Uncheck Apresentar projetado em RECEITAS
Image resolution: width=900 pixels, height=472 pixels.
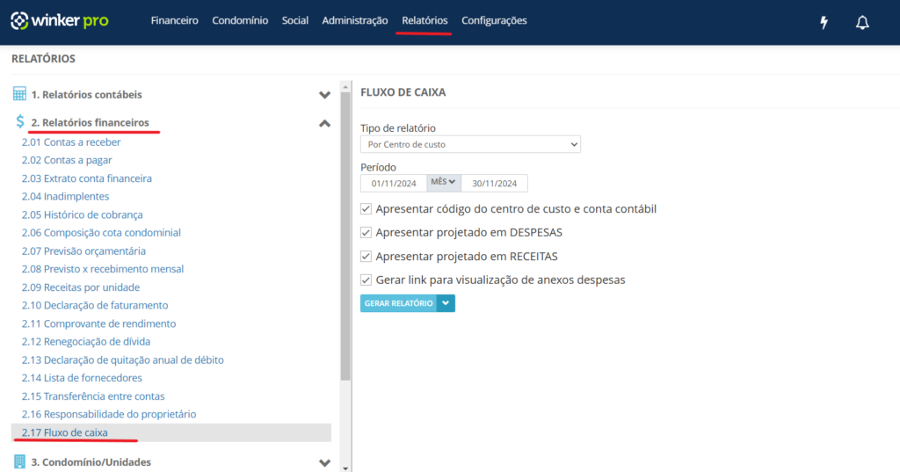[x=366, y=256]
